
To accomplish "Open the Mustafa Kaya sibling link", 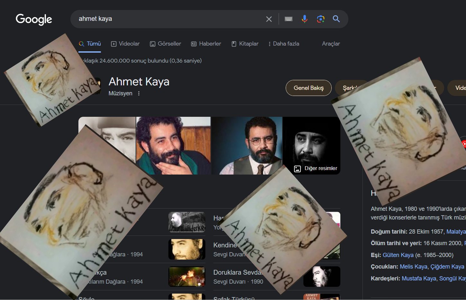I will (x=419, y=279).
